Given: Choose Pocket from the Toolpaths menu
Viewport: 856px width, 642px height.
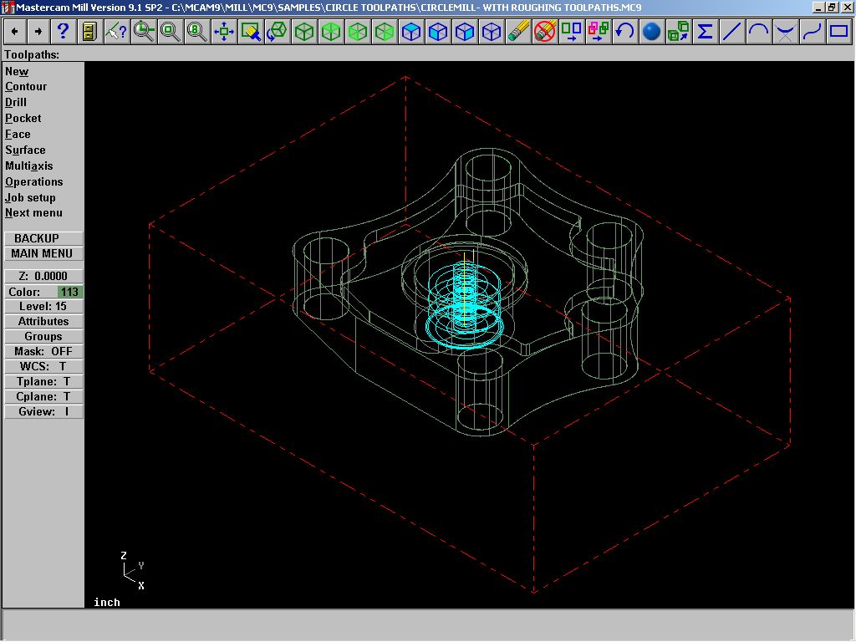Looking at the screenshot, I should click(23, 119).
